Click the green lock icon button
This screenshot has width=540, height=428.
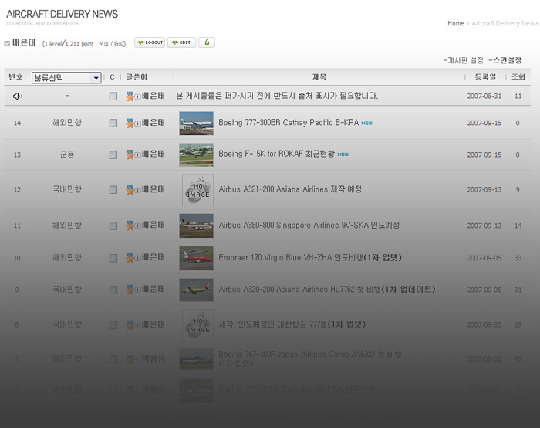[207, 42]
